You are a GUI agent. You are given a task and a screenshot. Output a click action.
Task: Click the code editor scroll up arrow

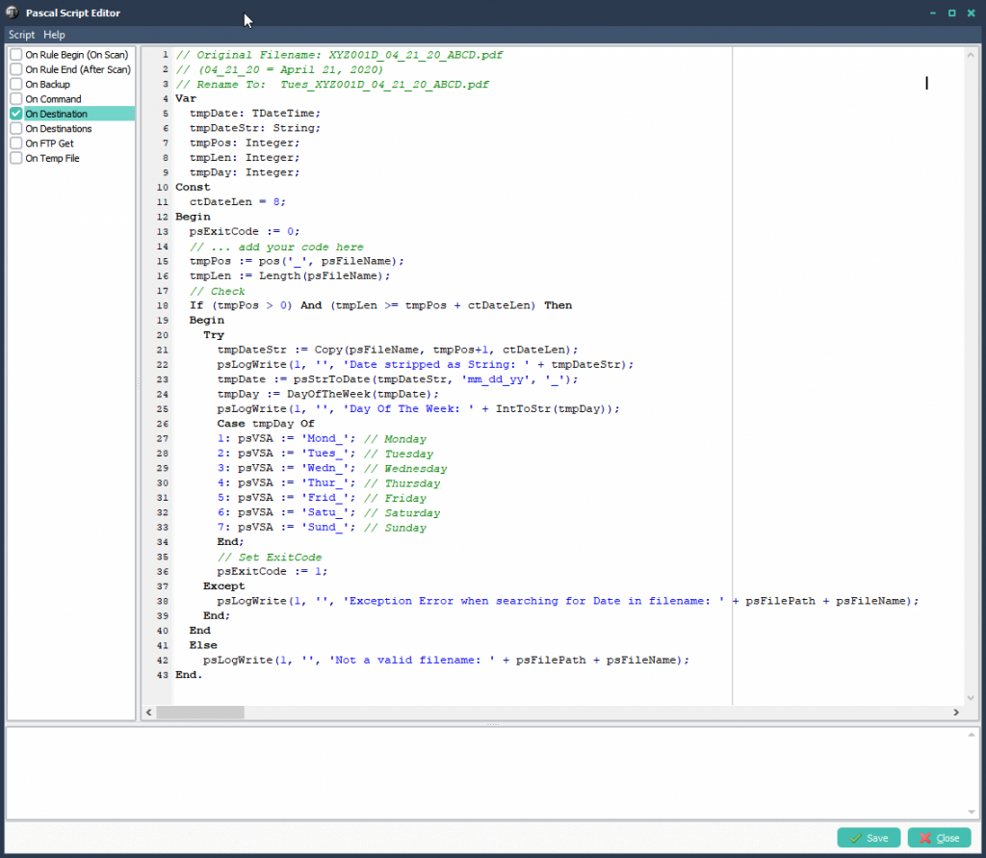(971, 54)
